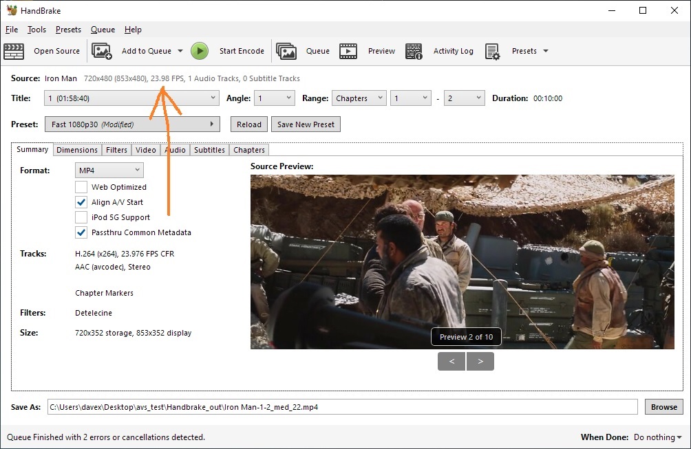Expand the Presets toolbar dropdown arrow
691x449 pixels.
tap(546, 51)
